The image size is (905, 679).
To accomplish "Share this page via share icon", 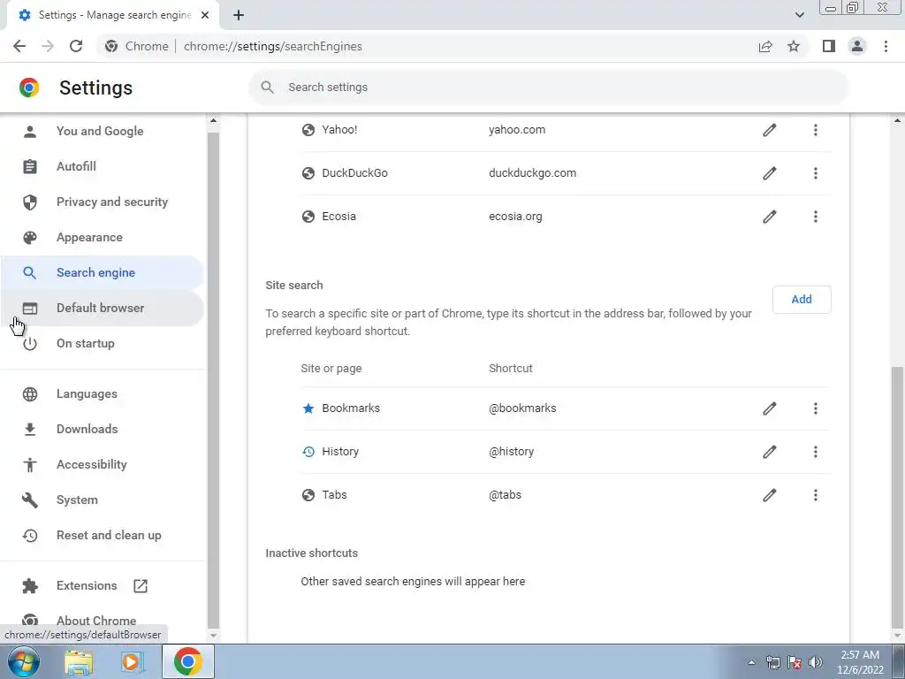I will (x=765, y=46).
